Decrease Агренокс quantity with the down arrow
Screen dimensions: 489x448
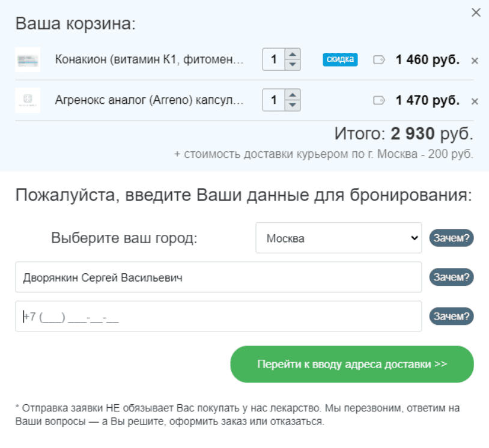[x=294, y=104]
